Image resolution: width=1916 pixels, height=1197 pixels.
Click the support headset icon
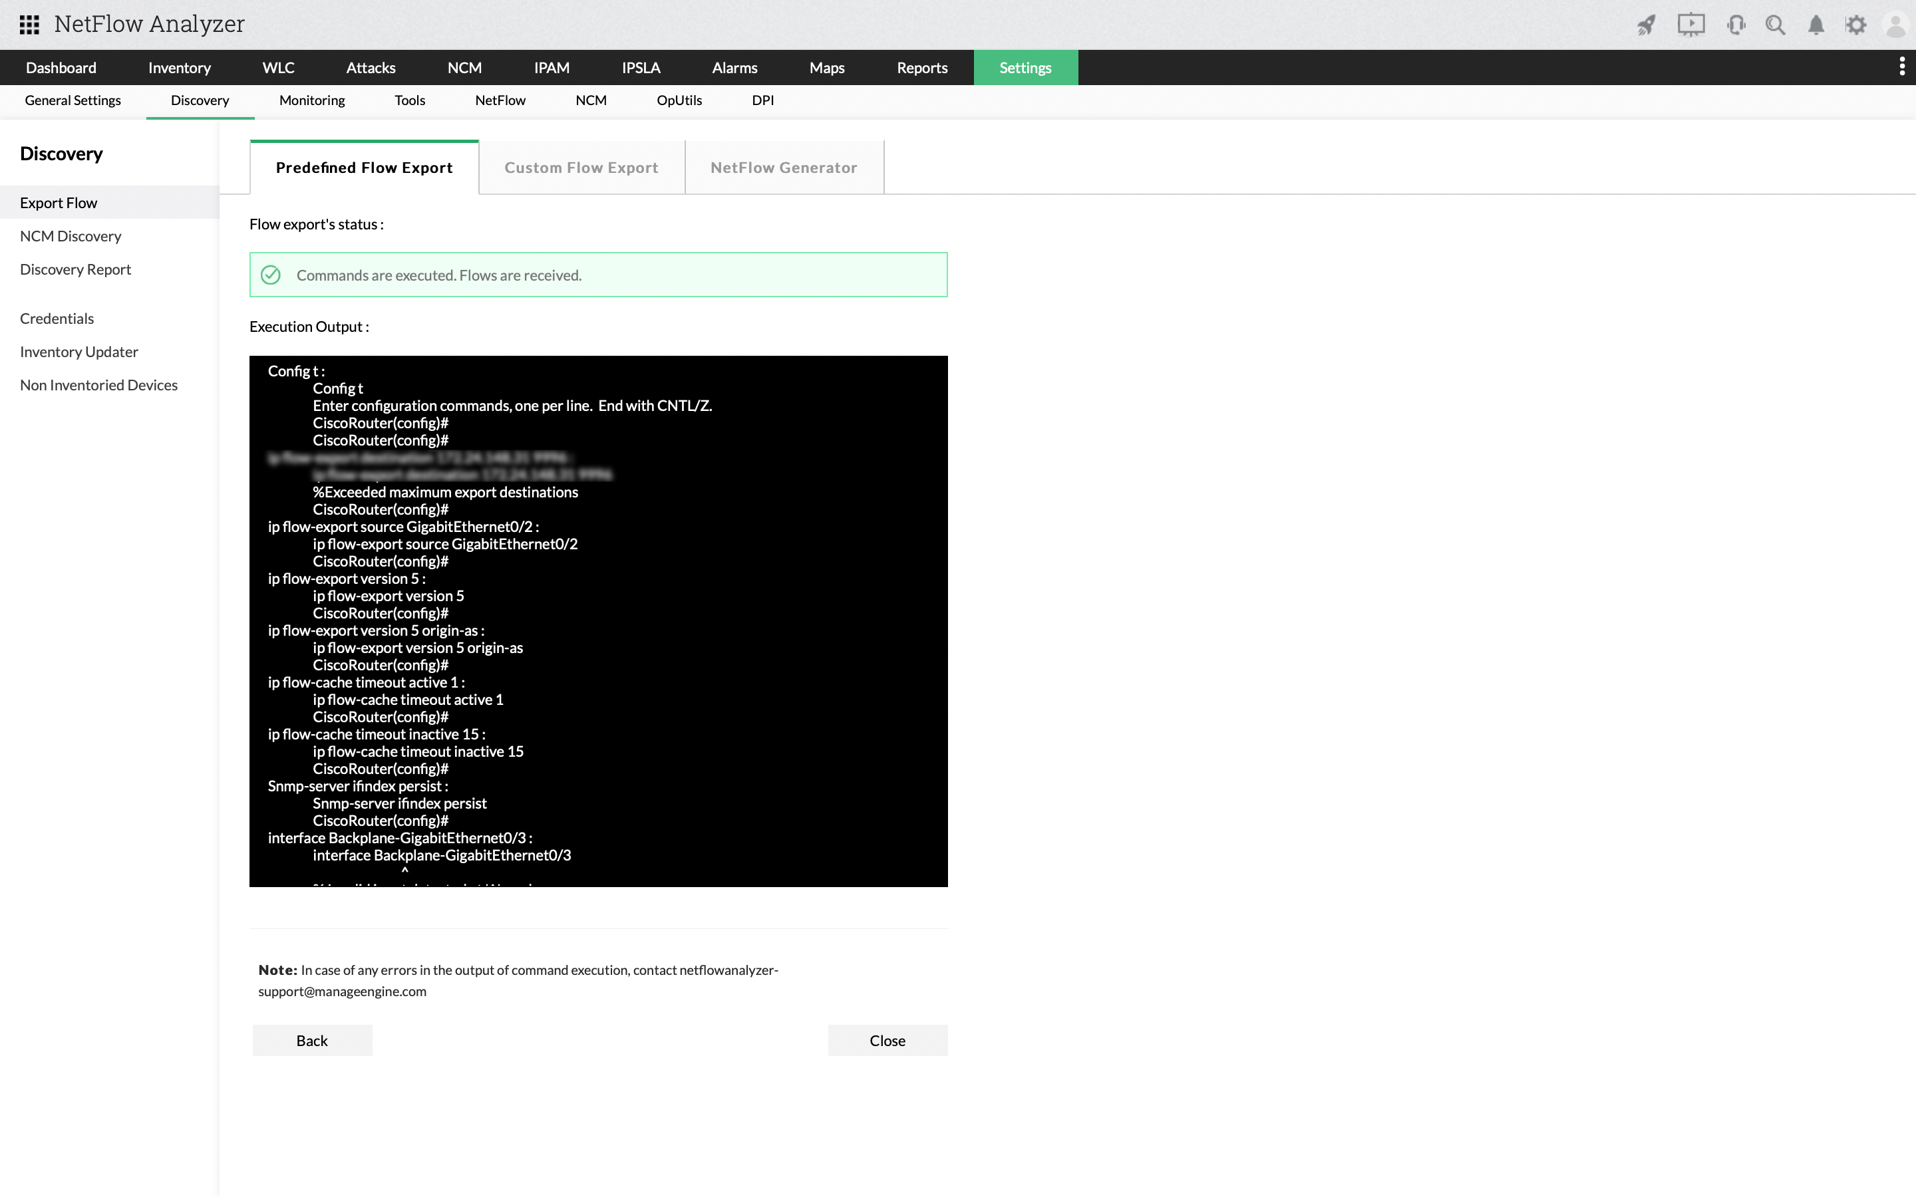tap(1736, 25)
